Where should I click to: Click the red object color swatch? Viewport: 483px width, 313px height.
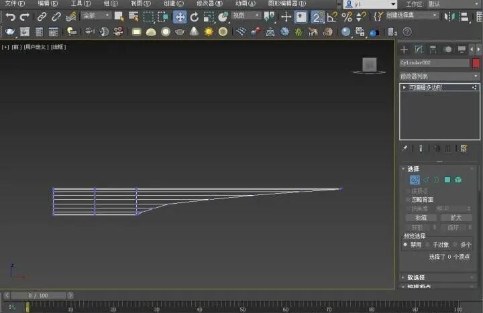point(476,63)
